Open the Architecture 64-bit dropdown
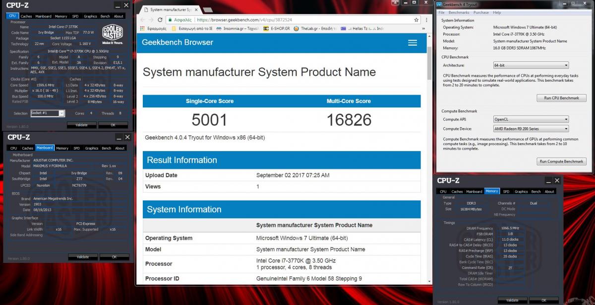This screenshot has width=595, height=305. [531, 65]
